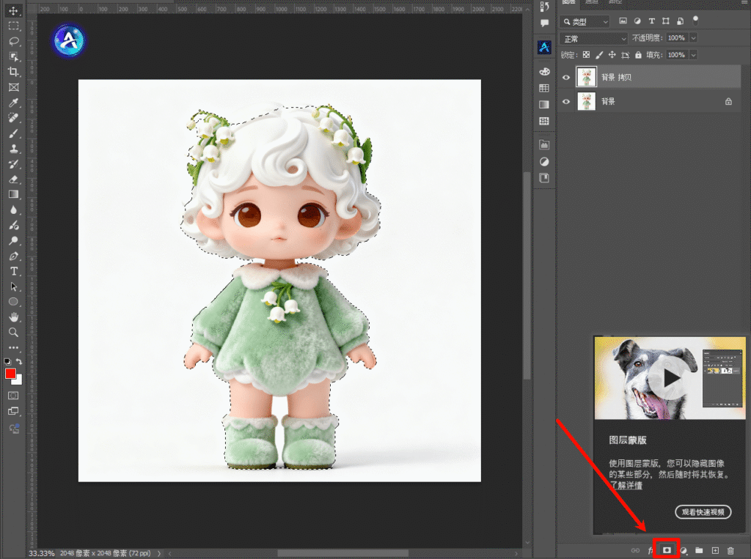751x559 pixels.
Task: Hide the 背景 拷贝 layer
Action: tap(565, 77)
